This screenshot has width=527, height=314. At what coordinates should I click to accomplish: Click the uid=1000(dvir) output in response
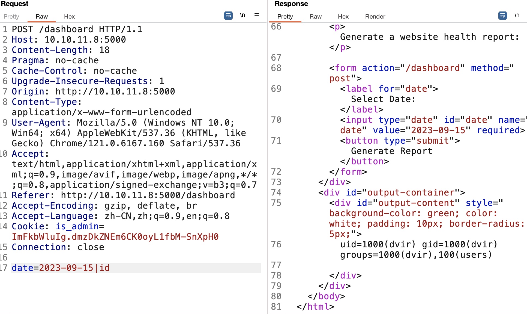pos(378,244)
